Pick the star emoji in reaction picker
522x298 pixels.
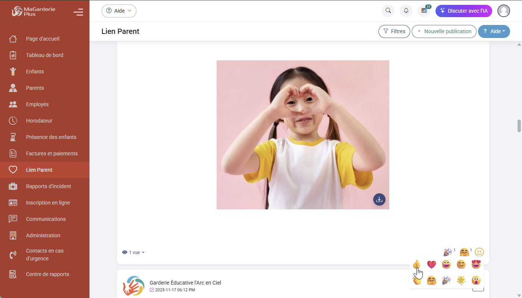[x=461, y=280]
